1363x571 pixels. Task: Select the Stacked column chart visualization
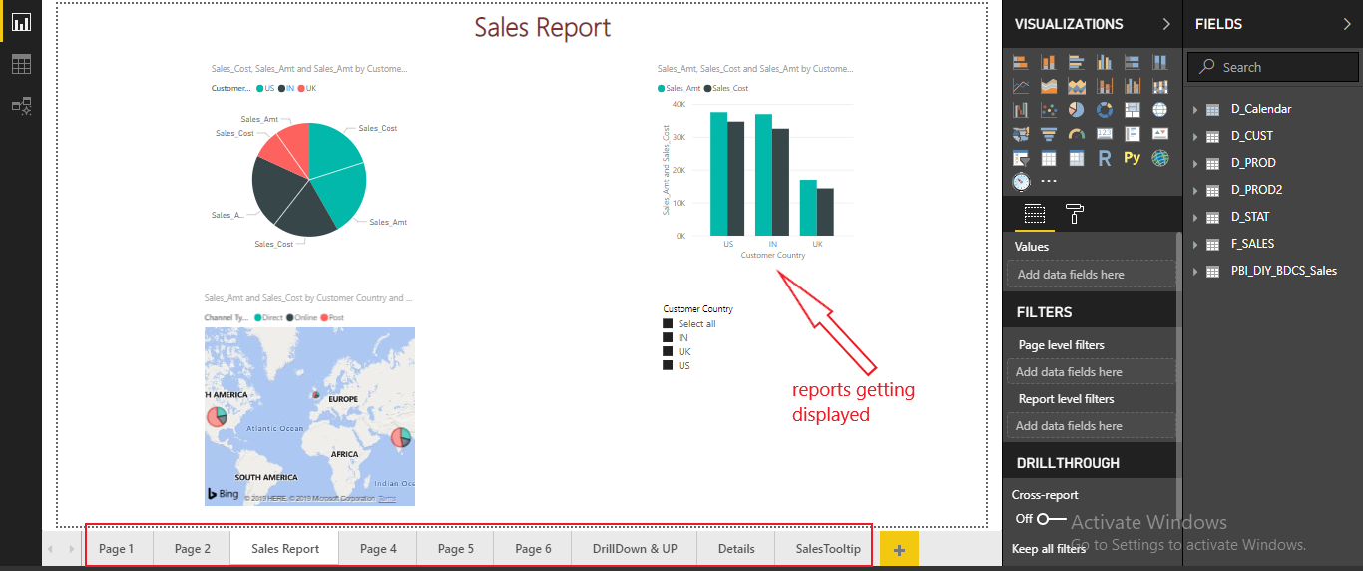pos(1049,62)
